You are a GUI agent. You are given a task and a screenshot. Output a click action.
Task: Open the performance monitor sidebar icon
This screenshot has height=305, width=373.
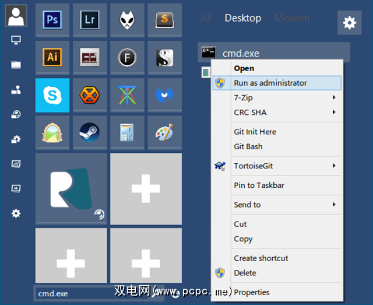(x=16, y=164)
